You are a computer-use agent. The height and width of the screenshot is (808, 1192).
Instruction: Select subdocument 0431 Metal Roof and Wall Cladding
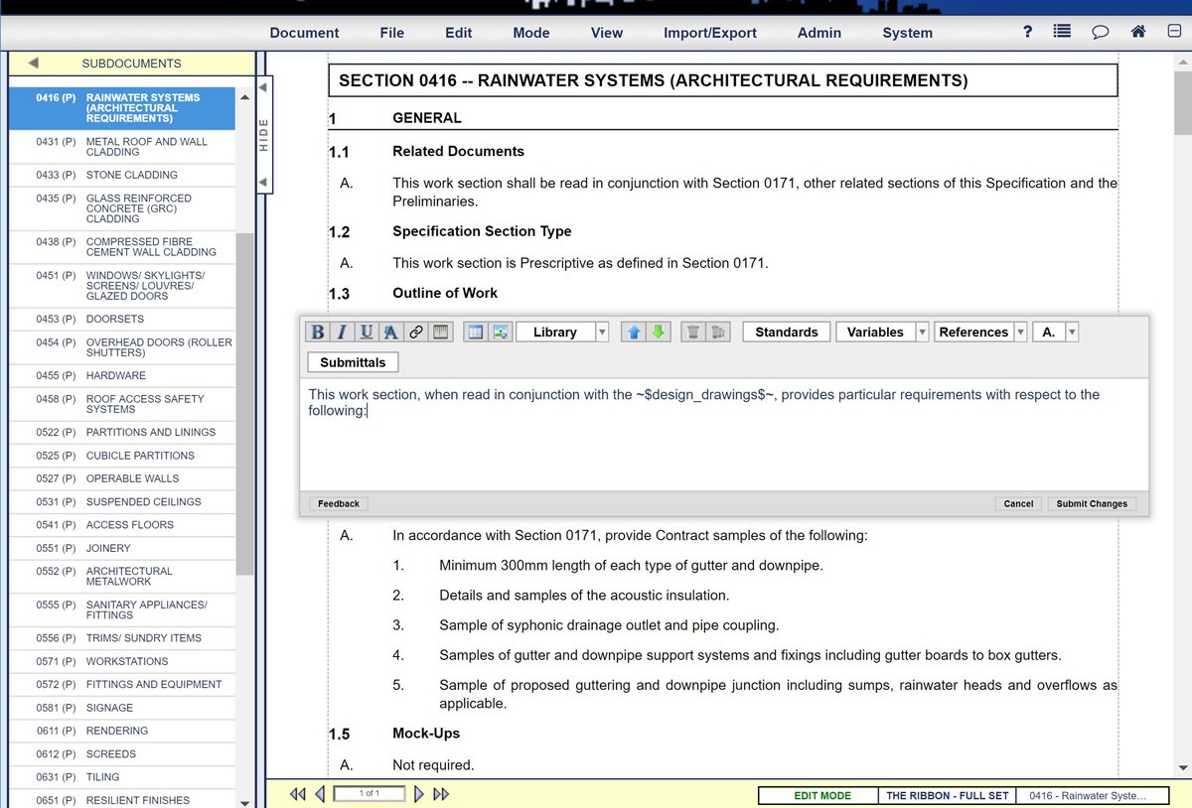tap(122, 147)
